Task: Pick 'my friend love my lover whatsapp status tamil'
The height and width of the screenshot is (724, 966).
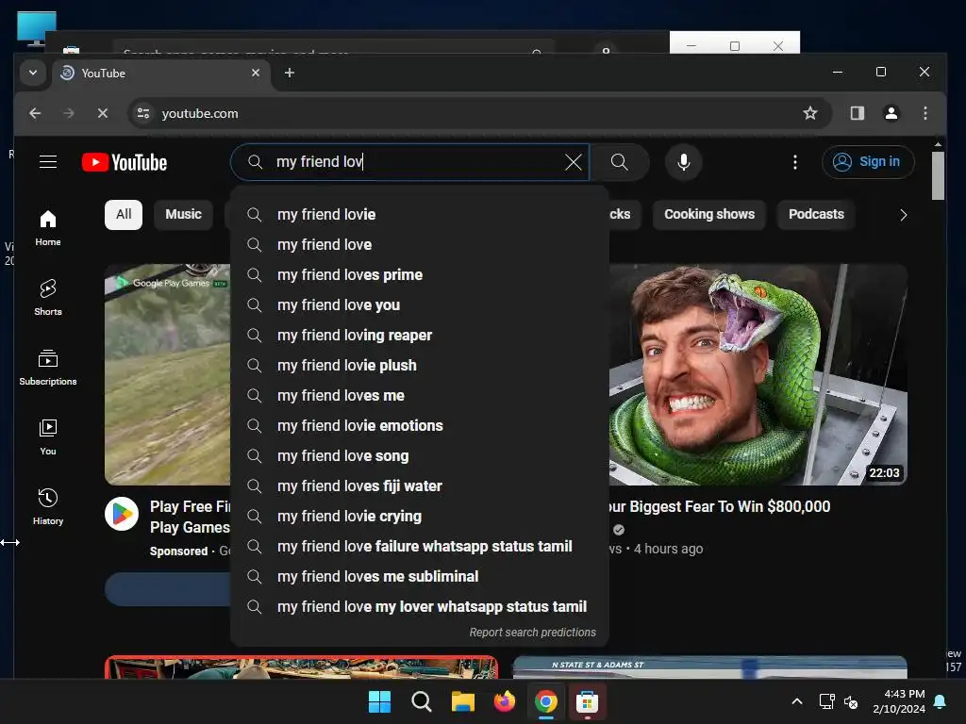Action: (420, 606)
